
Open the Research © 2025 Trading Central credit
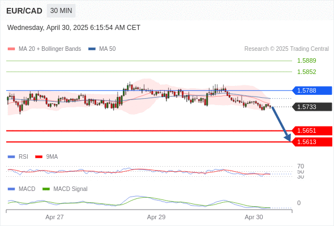286,49
